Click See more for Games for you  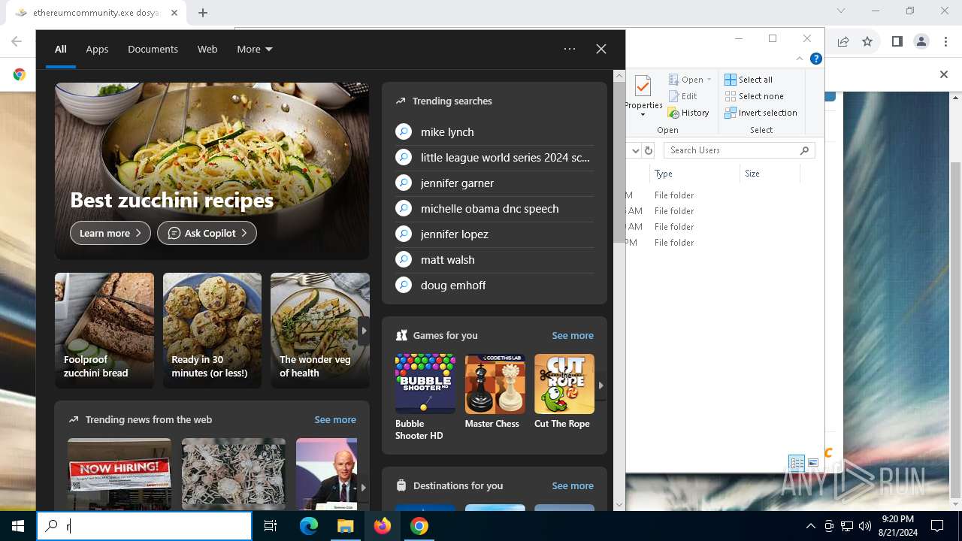point(573,335)
